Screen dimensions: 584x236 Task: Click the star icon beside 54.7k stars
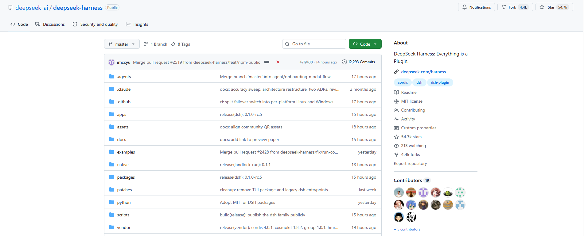[x=396, y=137]
